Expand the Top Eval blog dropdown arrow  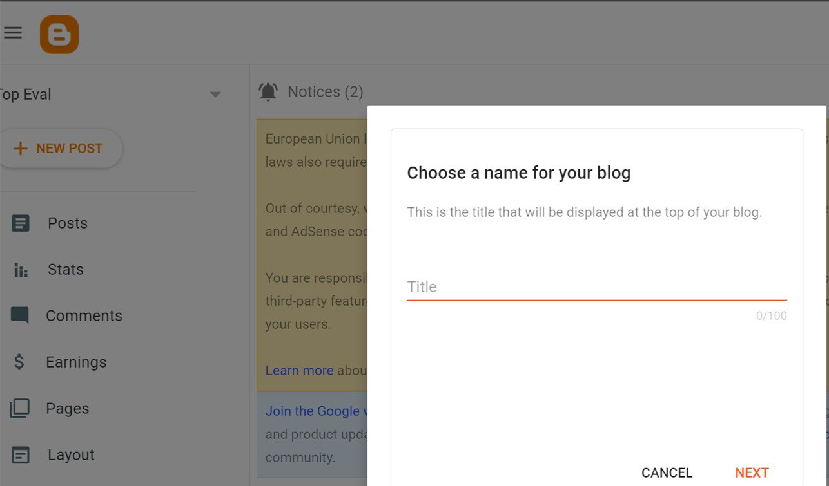215,95
